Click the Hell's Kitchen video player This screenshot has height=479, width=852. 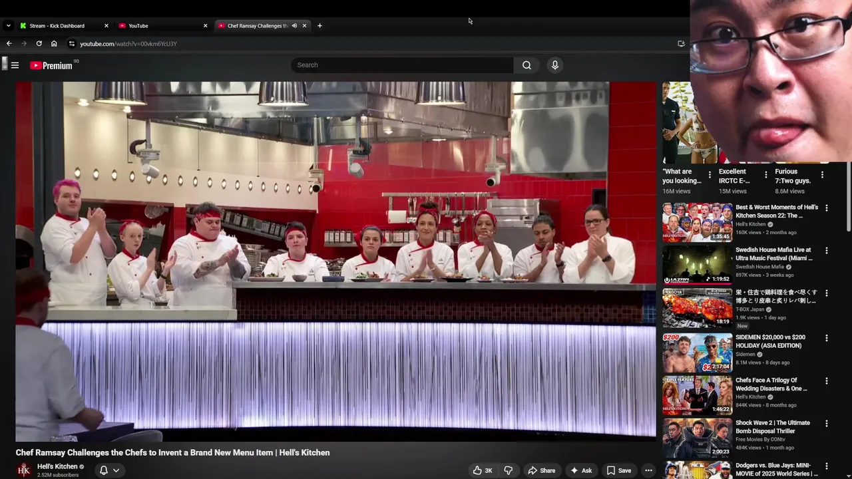pyautogui.click(x=336, y=261)
